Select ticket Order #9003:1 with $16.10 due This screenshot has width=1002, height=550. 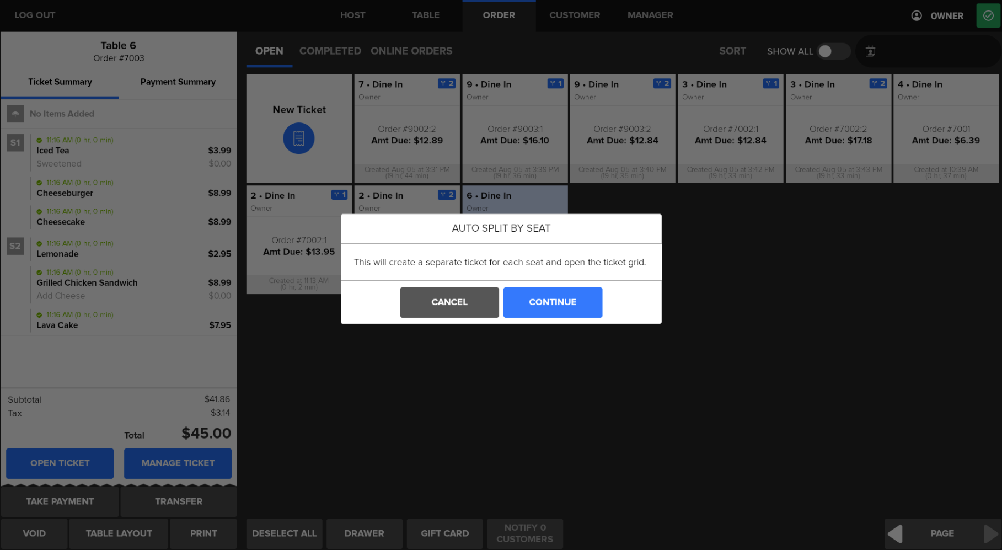click(515, 129)
